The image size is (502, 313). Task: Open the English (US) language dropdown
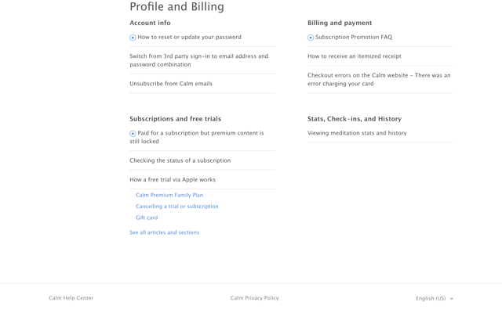[x=435, y=298]
